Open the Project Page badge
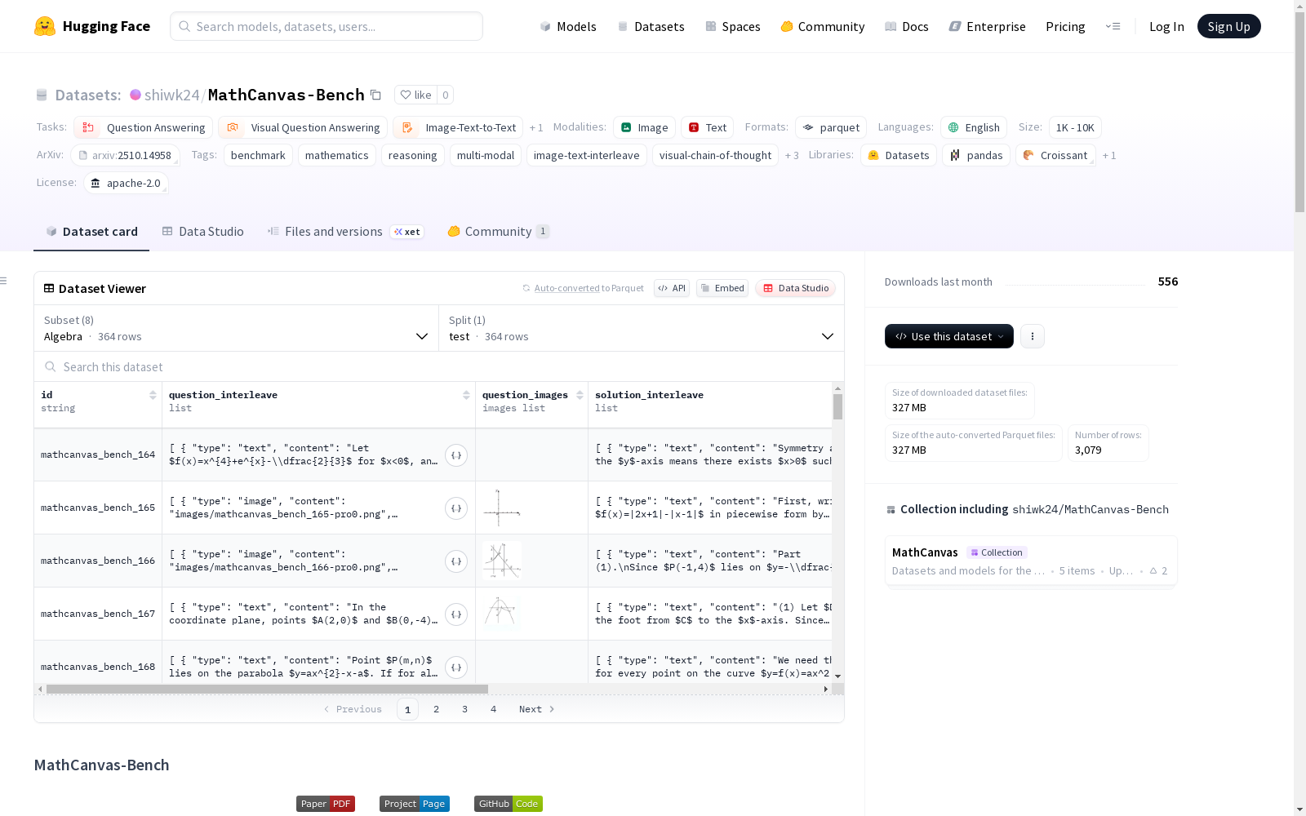The image size is (1306, 816). 415,804
